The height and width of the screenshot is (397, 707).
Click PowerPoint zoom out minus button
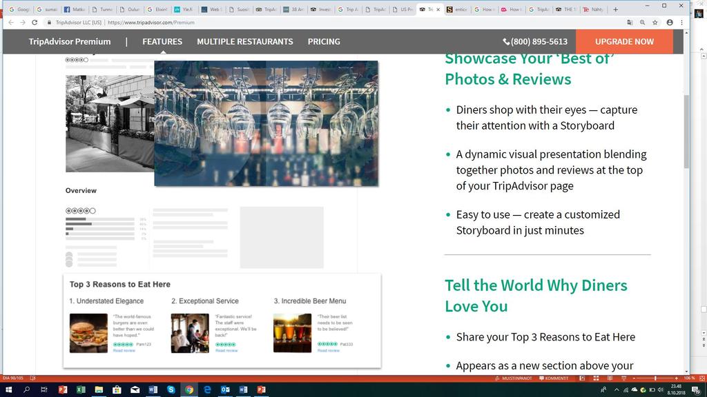[x=634, y=378]
